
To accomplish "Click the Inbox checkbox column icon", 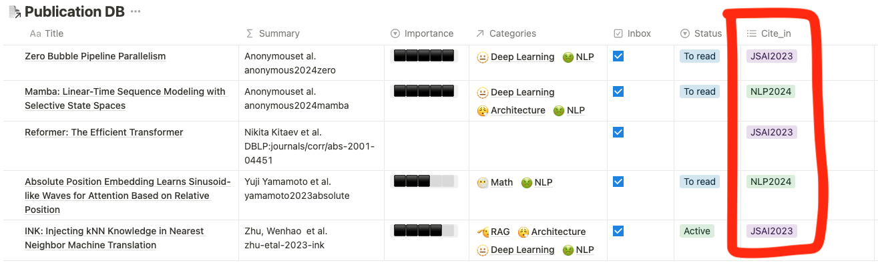I will pos(618,33).
